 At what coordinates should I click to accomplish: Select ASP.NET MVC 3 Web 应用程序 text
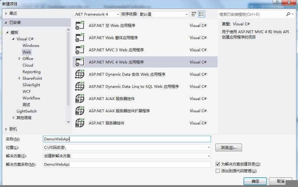(116, 50)
